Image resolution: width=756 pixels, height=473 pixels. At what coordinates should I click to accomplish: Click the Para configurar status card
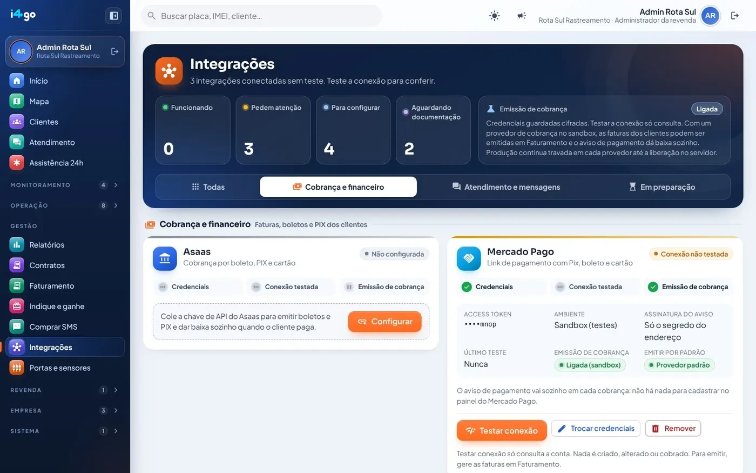click(353, 130)
